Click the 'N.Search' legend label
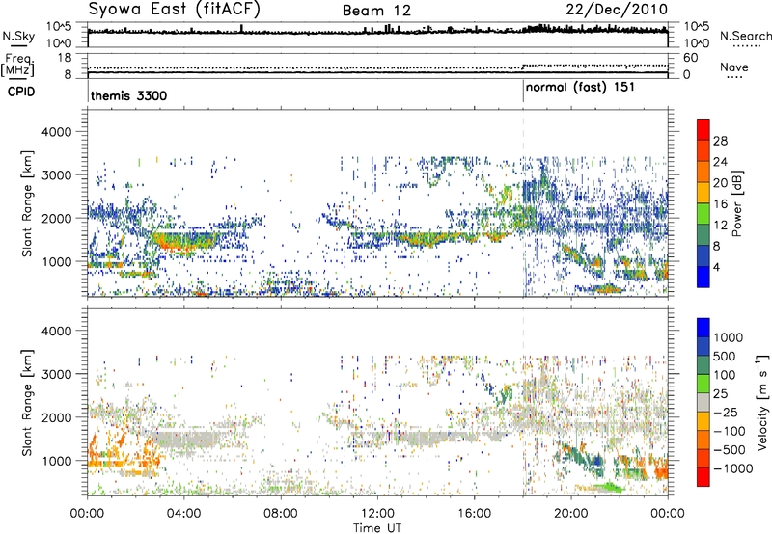 pos(745,36)
